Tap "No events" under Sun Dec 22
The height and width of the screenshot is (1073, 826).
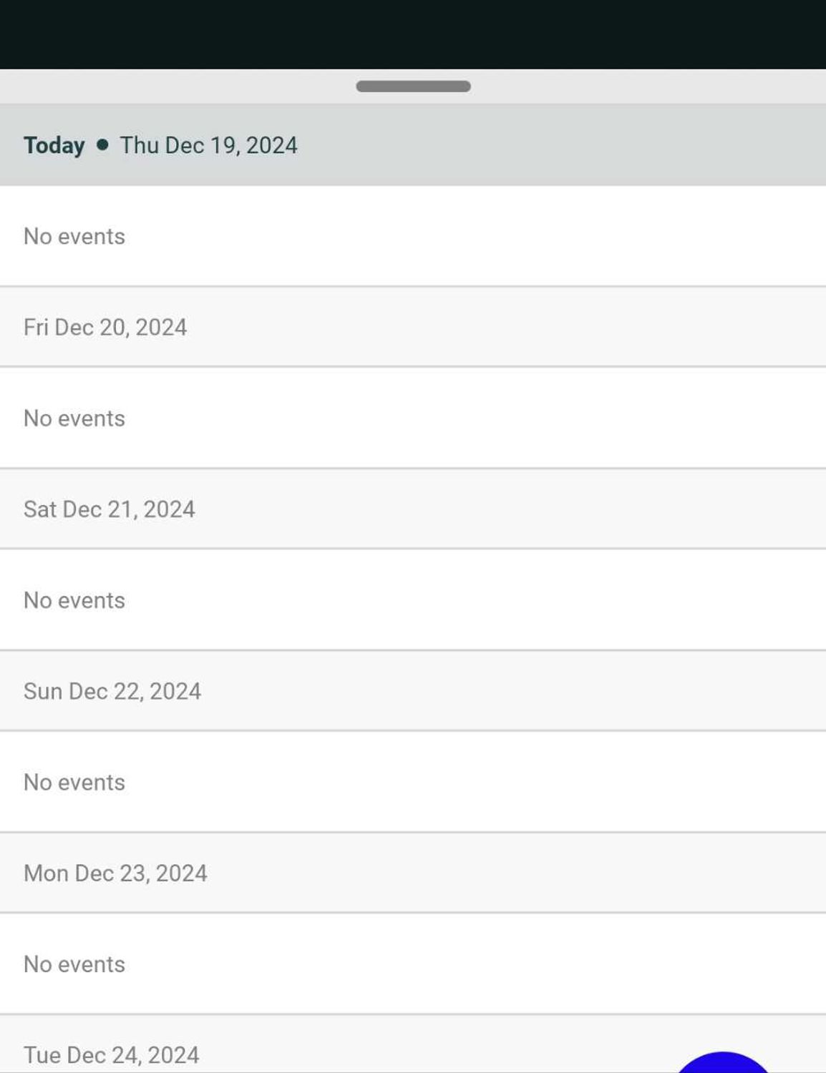click(x=74, y=783)
